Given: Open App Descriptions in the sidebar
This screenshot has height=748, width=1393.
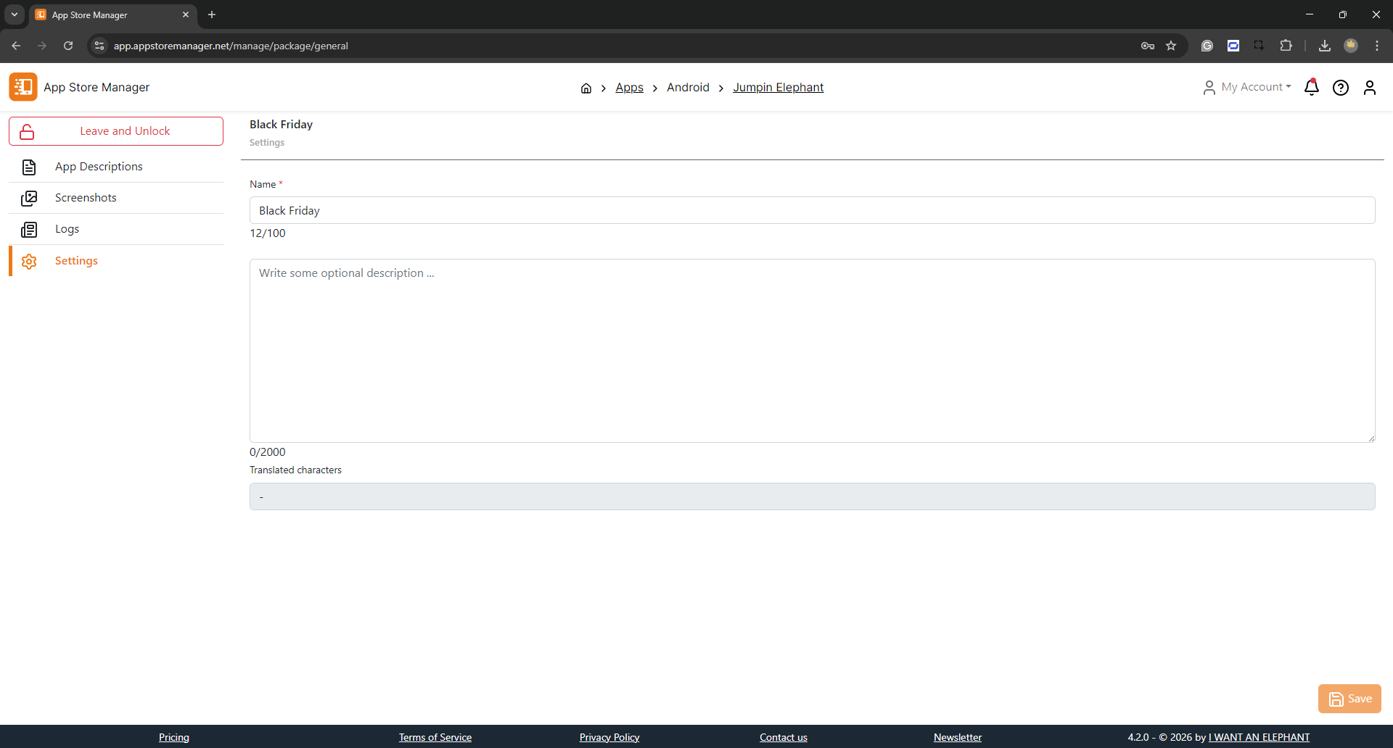Looking at the screenshot, I should [99, 167].
